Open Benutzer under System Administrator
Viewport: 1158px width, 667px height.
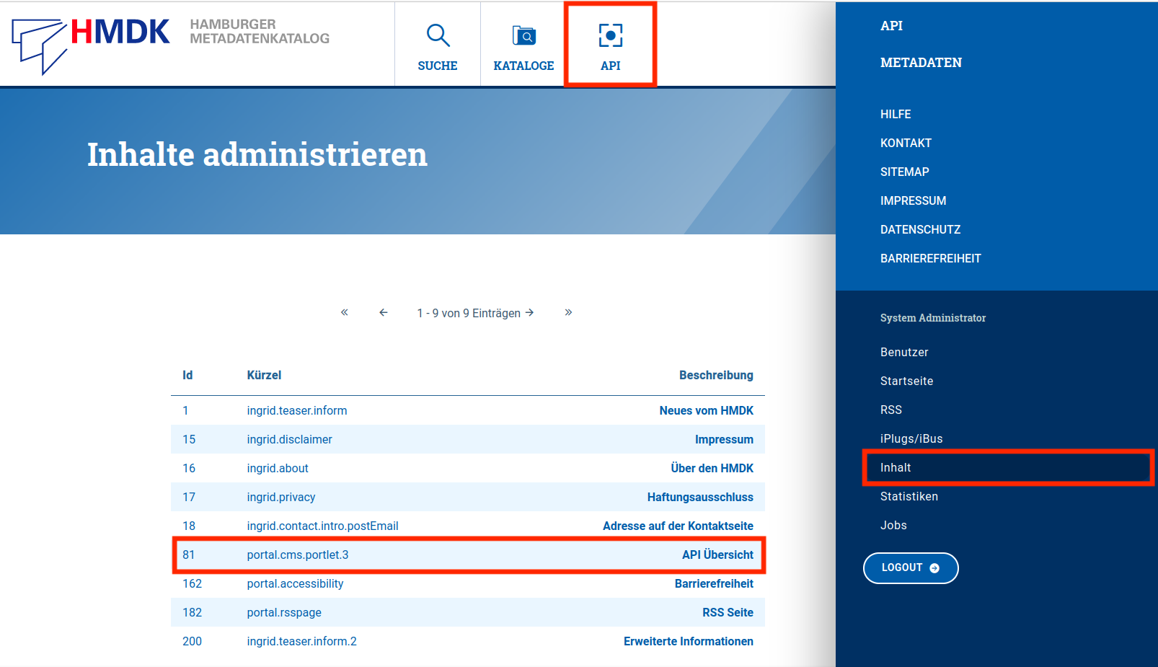904,352
